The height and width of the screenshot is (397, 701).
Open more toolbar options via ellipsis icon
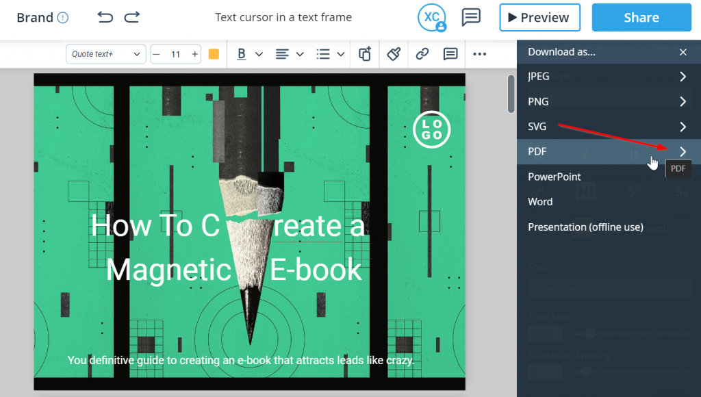coord(479,53)
